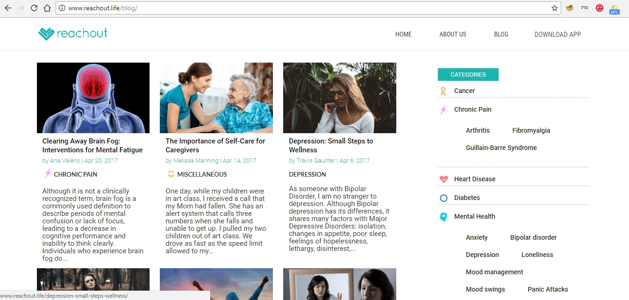This screenshot has width=629, height=300.
Task: Open the red Evernote-style extension icon in toolbar
Action: pyautogui.click(x=599, y=8)
